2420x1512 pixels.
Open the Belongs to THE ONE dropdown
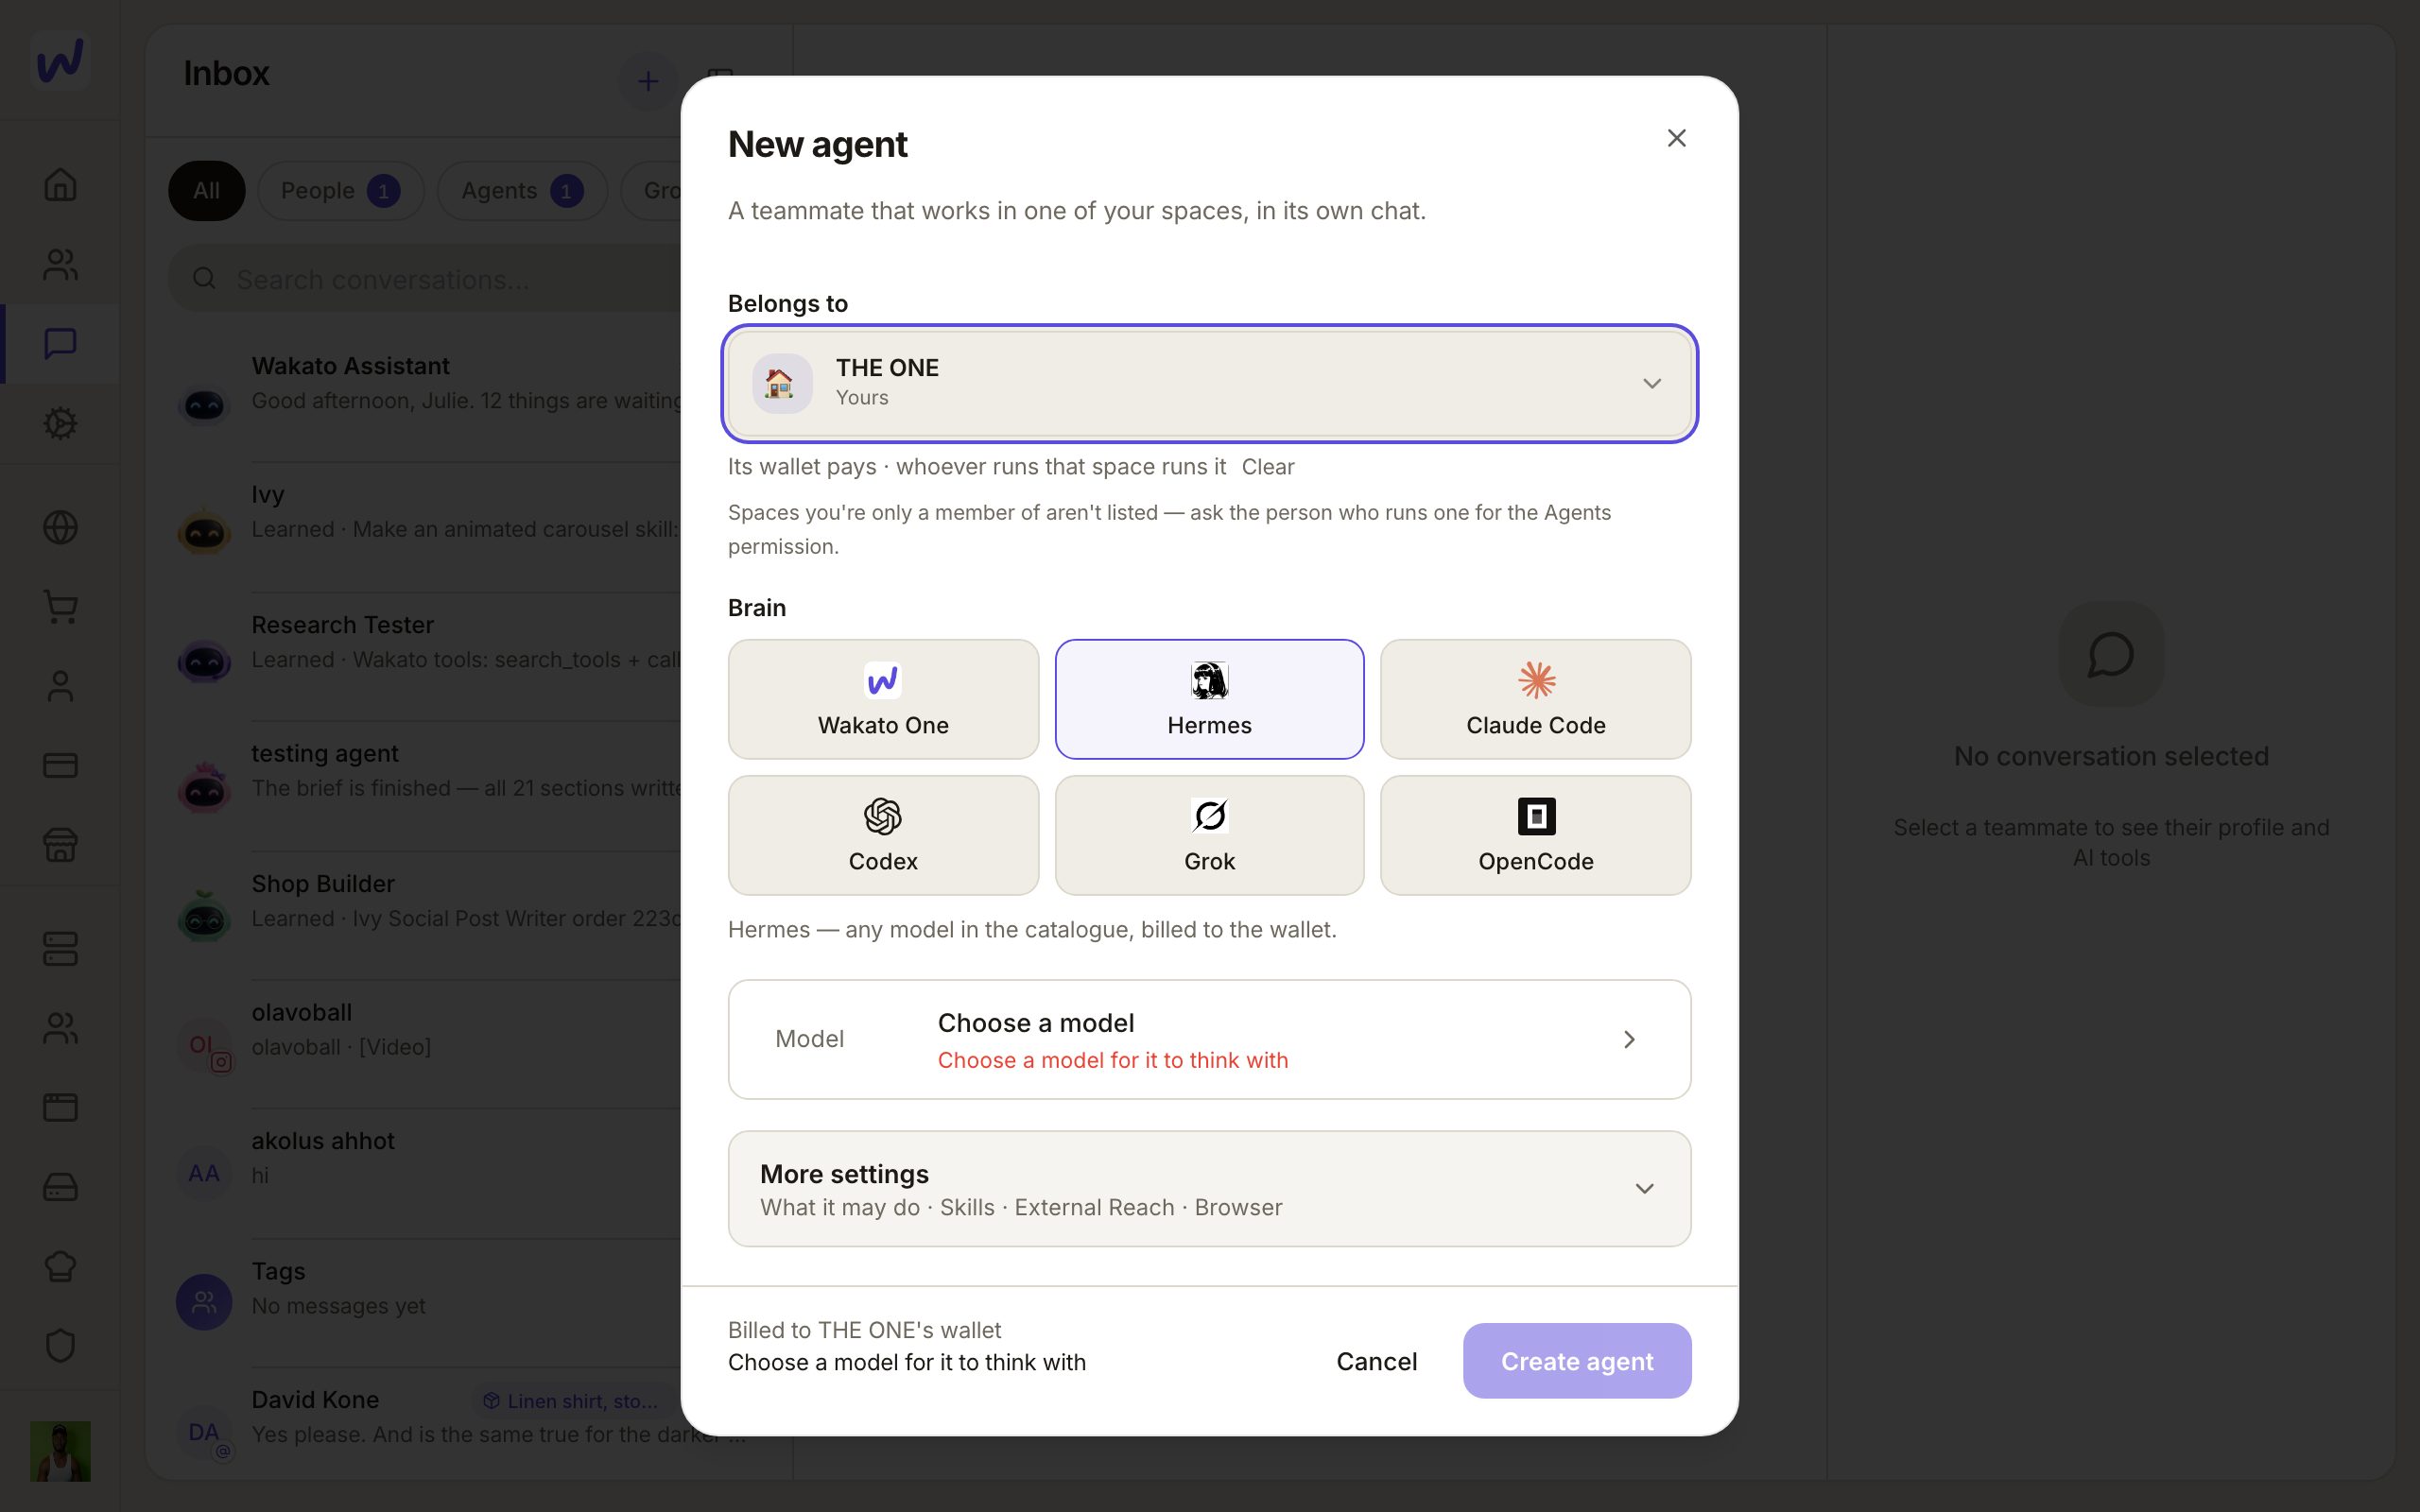tap(1209, 384)
